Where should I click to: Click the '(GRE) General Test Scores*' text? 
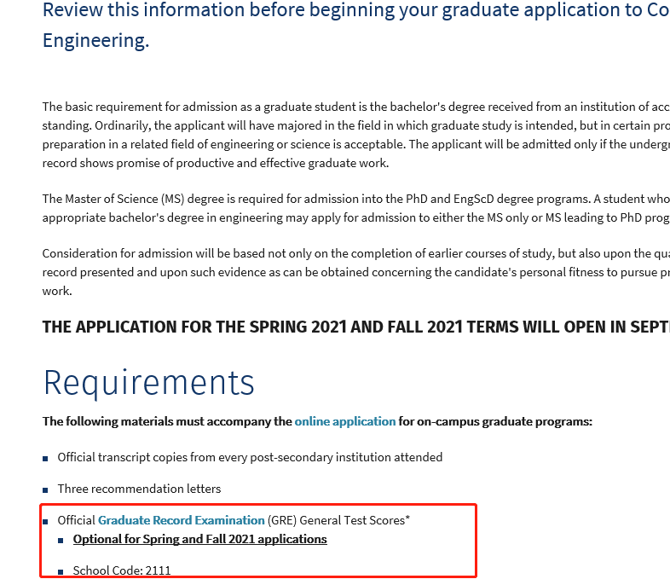point(339,520)
